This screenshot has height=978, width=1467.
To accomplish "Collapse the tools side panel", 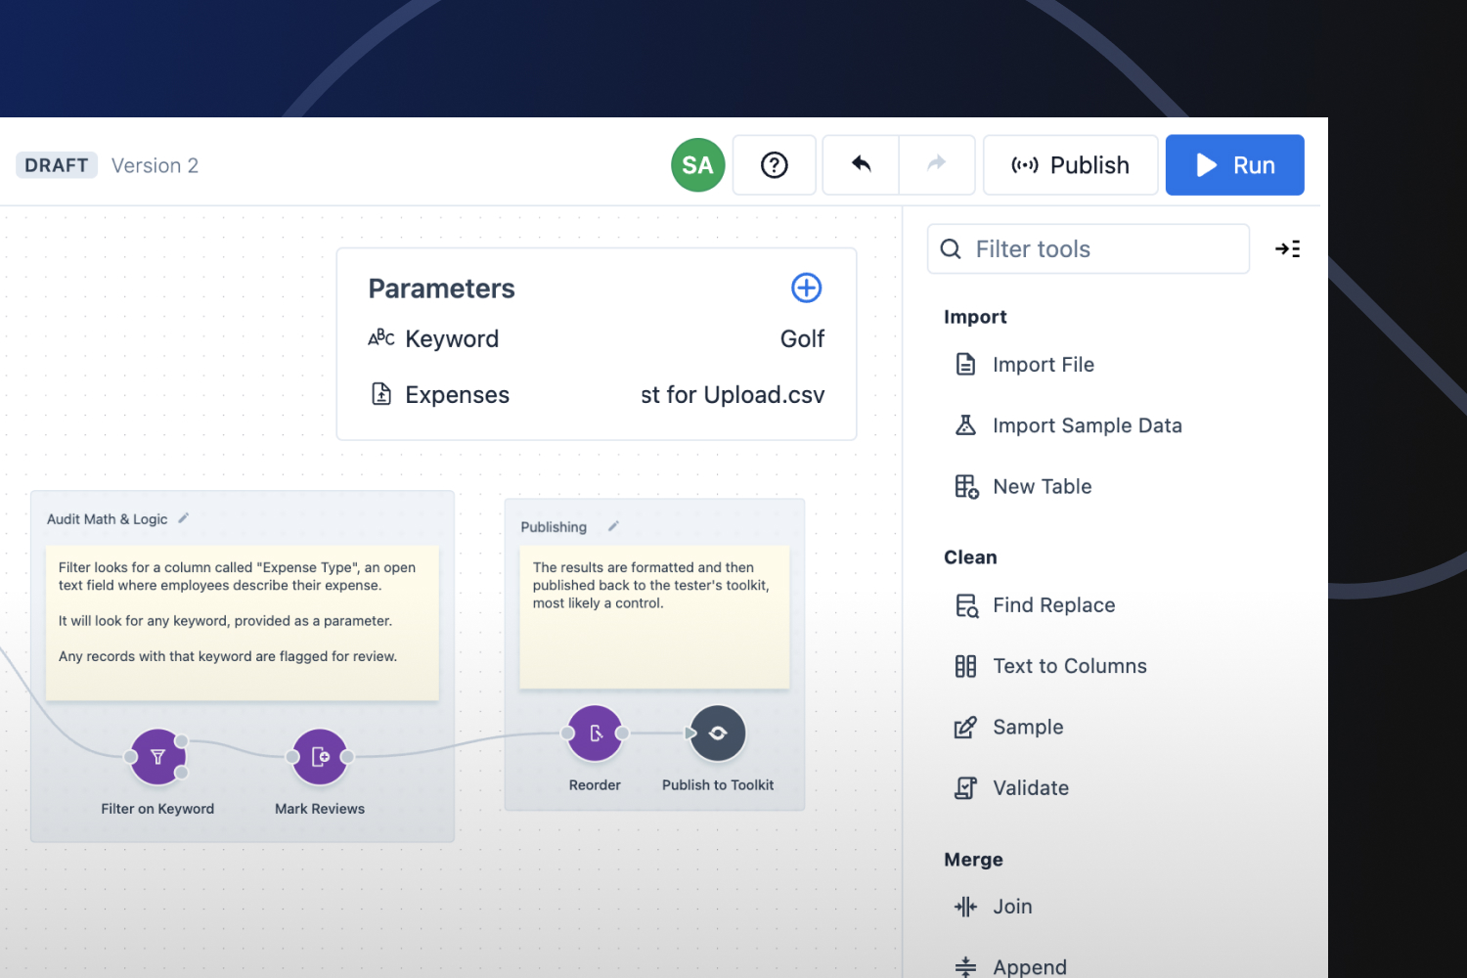I will pos(1287,249).
